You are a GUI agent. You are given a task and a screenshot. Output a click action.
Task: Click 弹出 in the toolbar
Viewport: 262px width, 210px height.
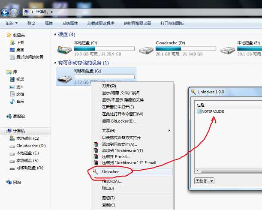[x=31, y=23]
